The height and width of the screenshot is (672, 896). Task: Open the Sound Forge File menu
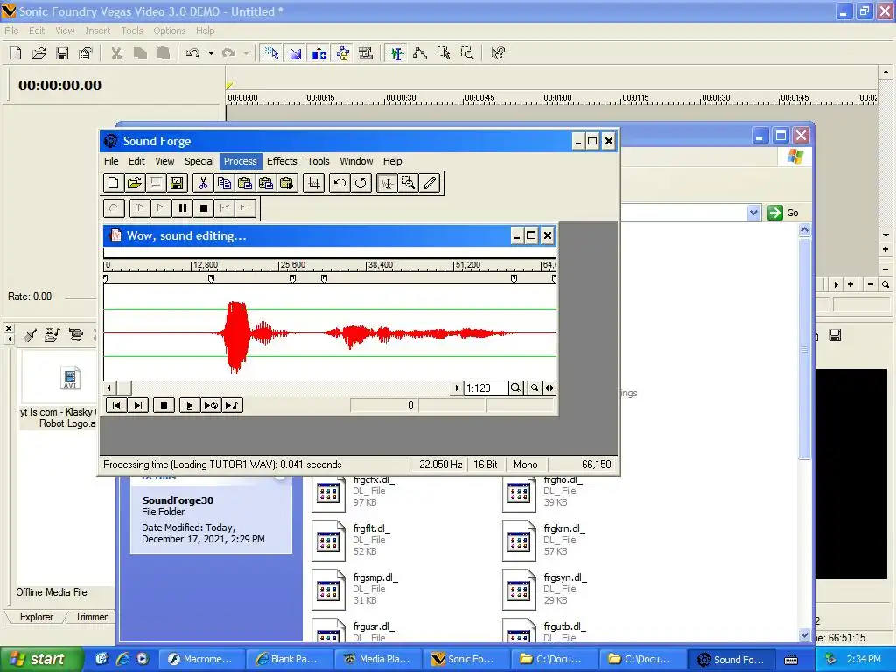[111, 161]
